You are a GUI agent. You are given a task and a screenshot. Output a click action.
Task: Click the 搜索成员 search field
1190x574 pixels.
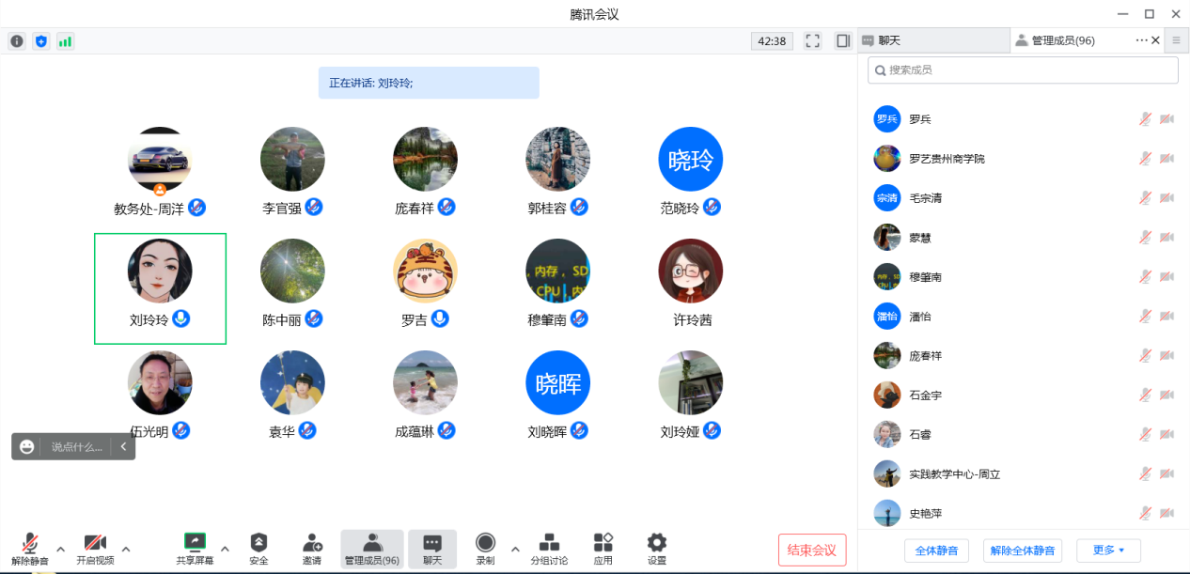(x=1023, y=70)
